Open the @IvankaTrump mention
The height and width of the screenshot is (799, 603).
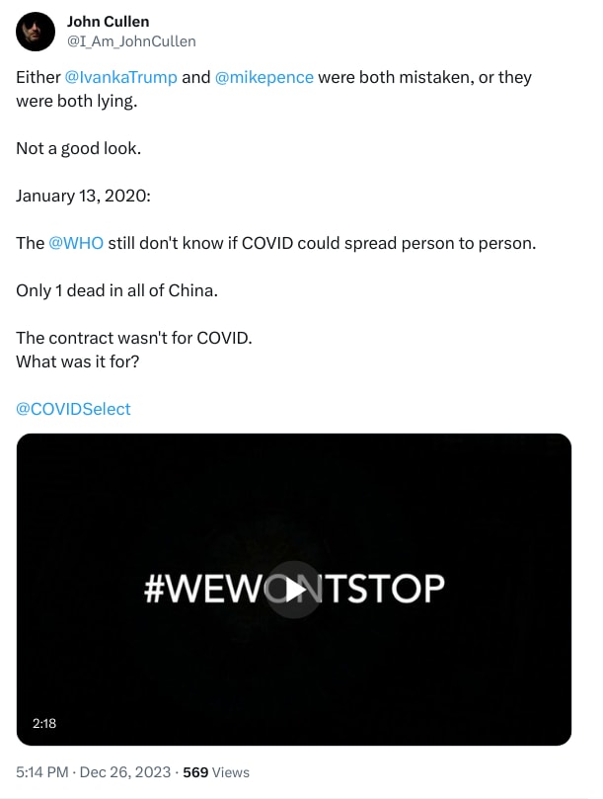pos(120,77)
